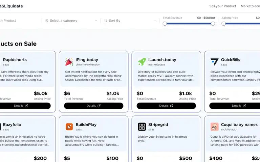Click the QuickBills product title
The image size is (260, 162).
(231, 60)
